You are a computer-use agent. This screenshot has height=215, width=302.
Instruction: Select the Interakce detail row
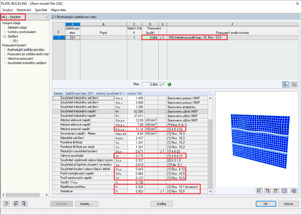tap(130, 191)
